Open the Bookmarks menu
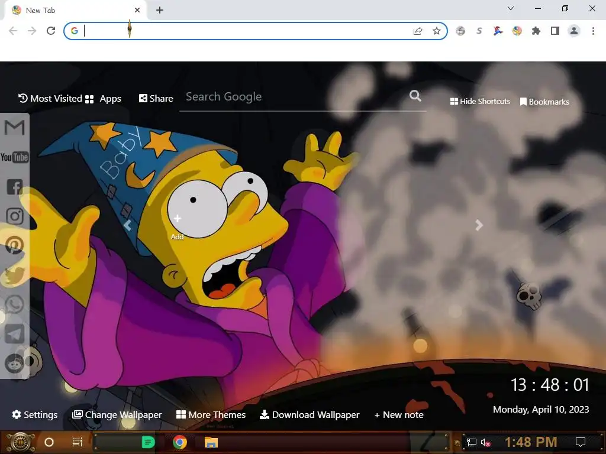This screenshot has width=606, height=454. [x=544, y=102]
